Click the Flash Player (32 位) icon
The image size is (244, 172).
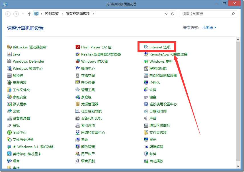pyautogui.click(x=78, y=47)
